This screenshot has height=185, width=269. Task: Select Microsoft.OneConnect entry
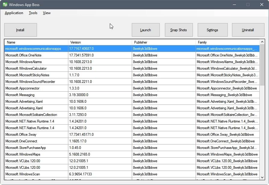tap(132, 141)
